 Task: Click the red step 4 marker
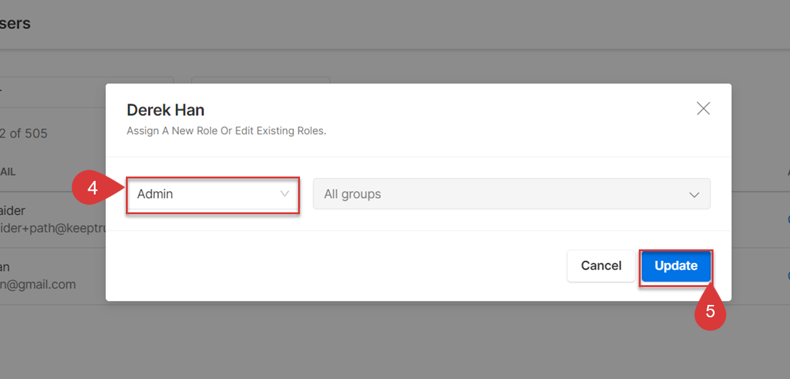click(93, 188)
